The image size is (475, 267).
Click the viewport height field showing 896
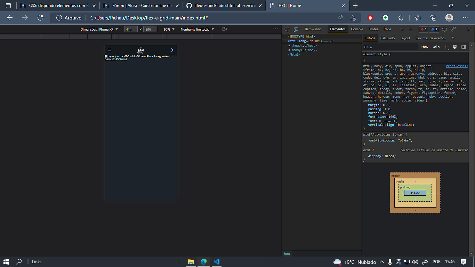click(x=150, y=30)
